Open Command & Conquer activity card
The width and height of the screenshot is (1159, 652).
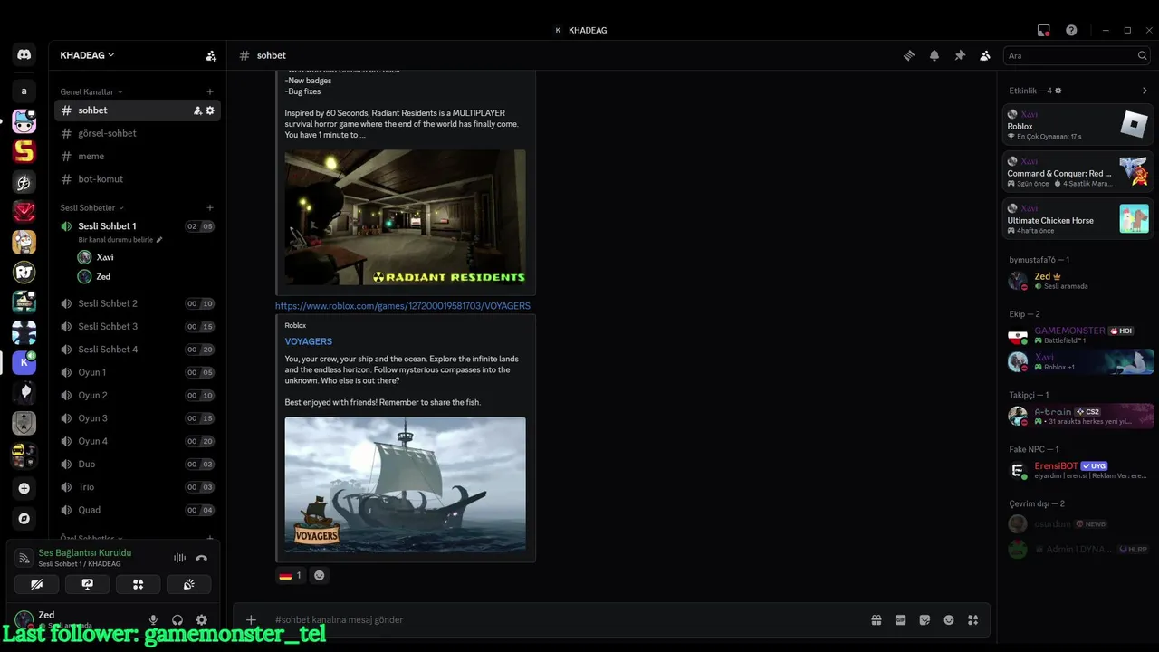[x=1078, y=171]
